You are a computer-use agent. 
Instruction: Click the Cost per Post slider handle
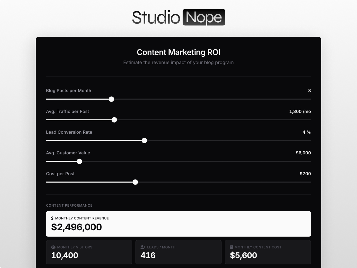click(x=135, y=182)
